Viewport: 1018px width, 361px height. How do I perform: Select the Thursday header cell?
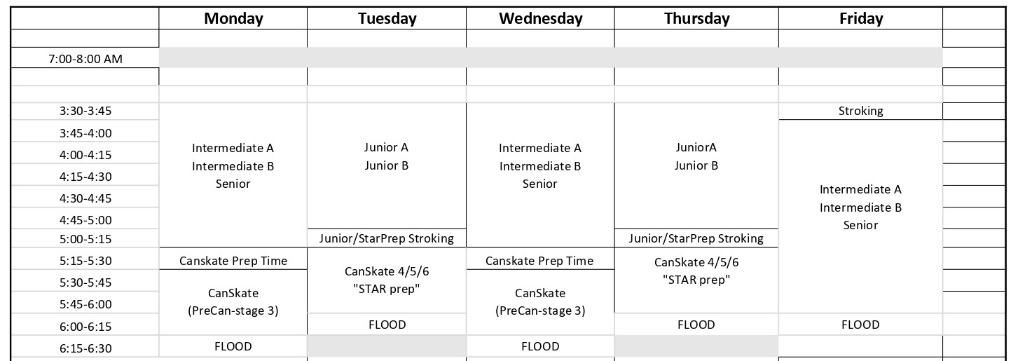click(696, 19)
